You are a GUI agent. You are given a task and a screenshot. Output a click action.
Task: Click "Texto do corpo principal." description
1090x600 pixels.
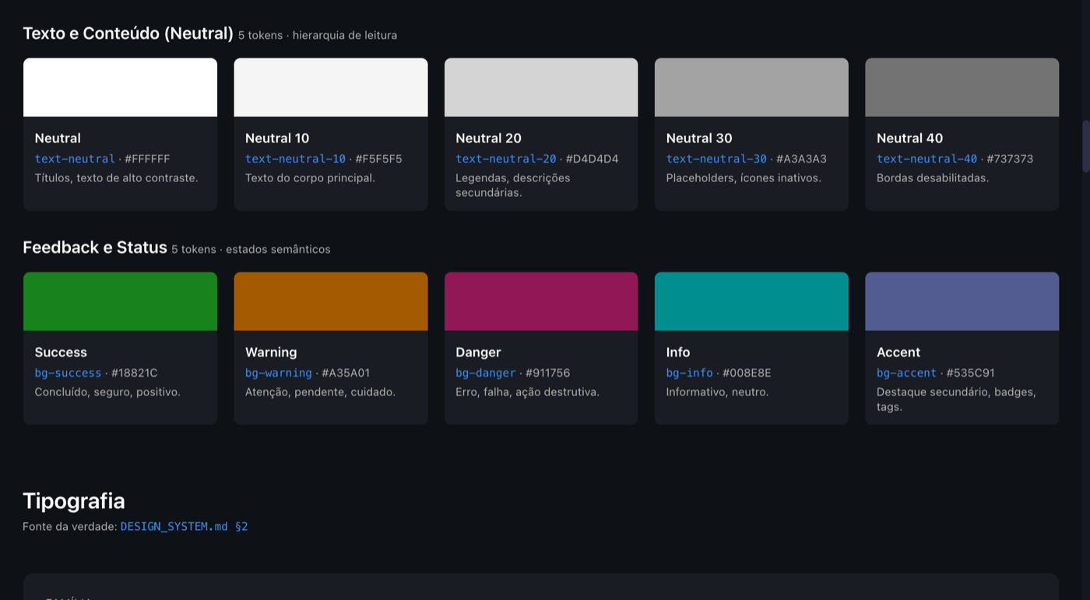[310, 178]
